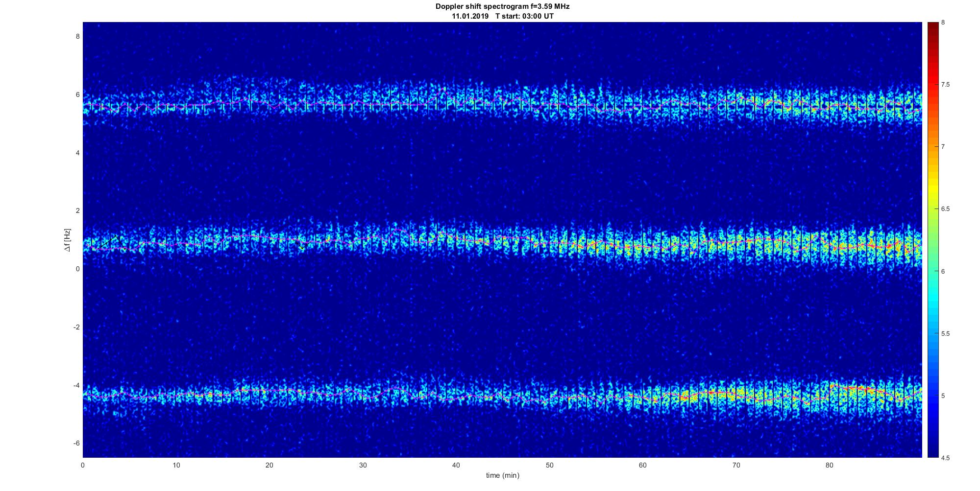Click the x-axis tick label '80'
Screen dimensions: 980x491
829,466
